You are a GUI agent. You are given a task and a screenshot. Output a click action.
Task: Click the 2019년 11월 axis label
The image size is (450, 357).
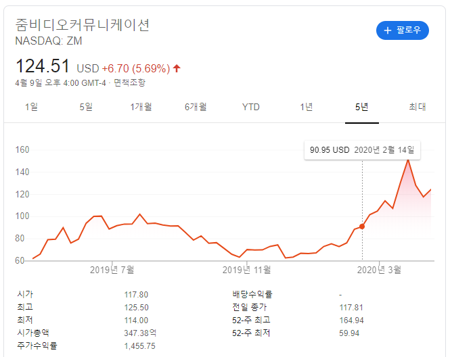coord(247,270)
